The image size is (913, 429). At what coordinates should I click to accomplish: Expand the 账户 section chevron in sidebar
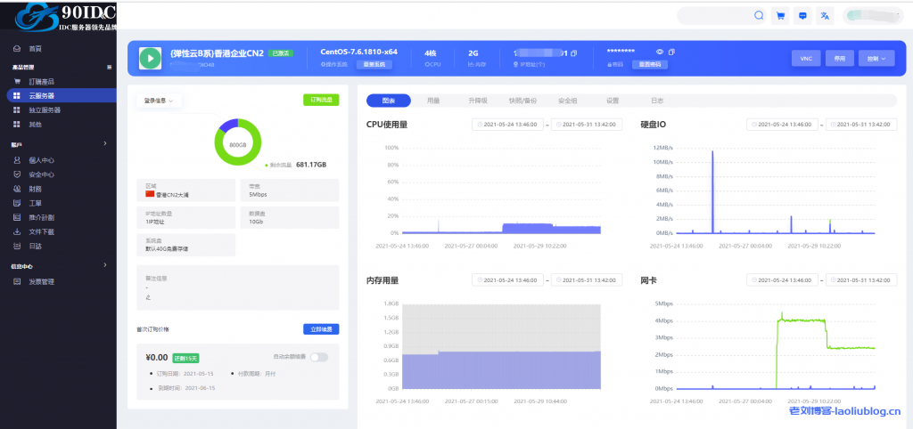(105, 143)
